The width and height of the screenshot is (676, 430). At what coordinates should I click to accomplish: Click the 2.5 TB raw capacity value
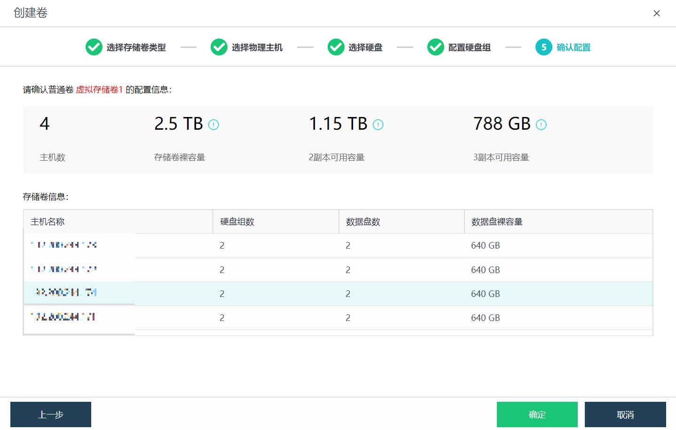pyautogui.click(x=179, y=124)
